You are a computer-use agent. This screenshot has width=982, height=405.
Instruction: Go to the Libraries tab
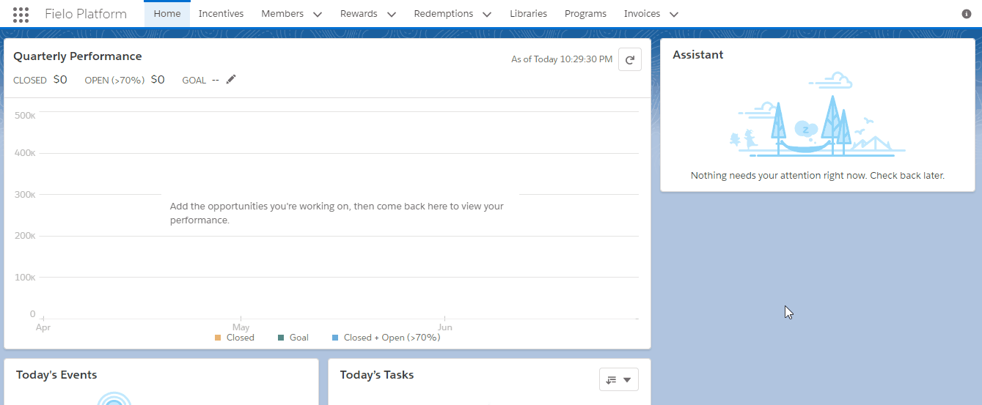pyautogui.click(x=529, y=14)
